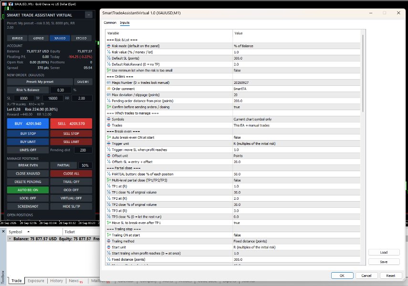Click the Trigger unit row's icon
Viewport: 408px width, 286px height.
coord(109,143)
